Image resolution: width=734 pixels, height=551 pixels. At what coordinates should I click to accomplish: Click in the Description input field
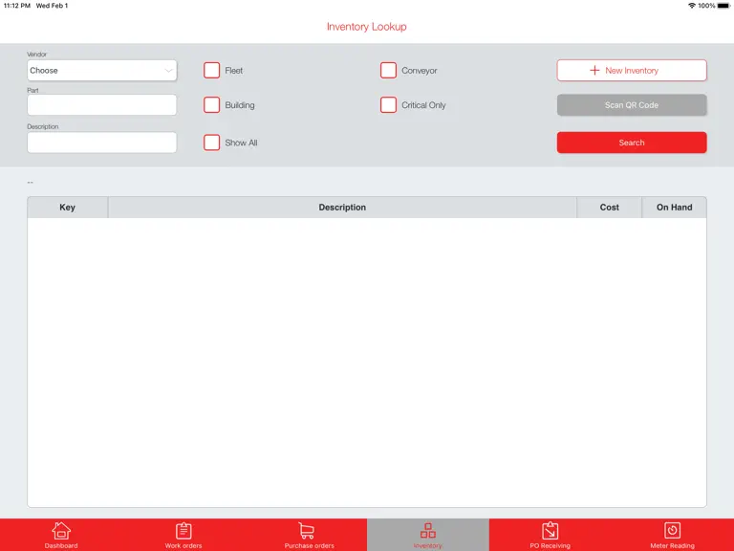[102, 143]
